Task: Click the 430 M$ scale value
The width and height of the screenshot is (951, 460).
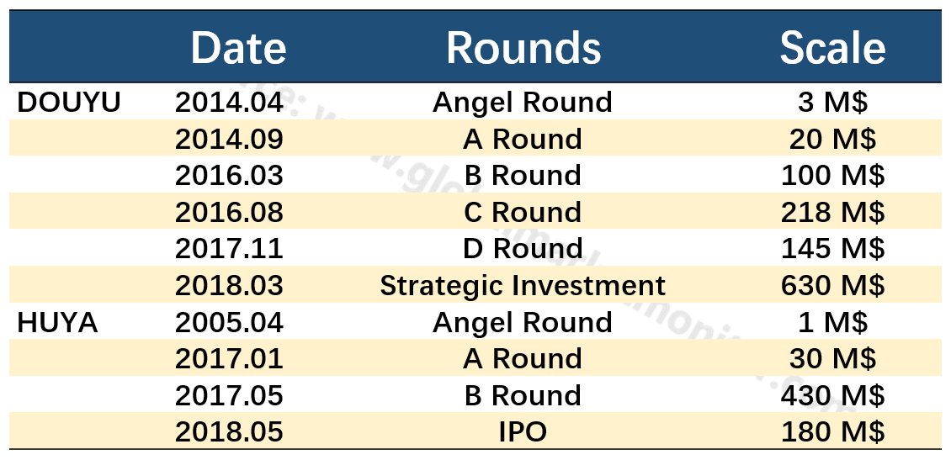Action: click(832, 396)
